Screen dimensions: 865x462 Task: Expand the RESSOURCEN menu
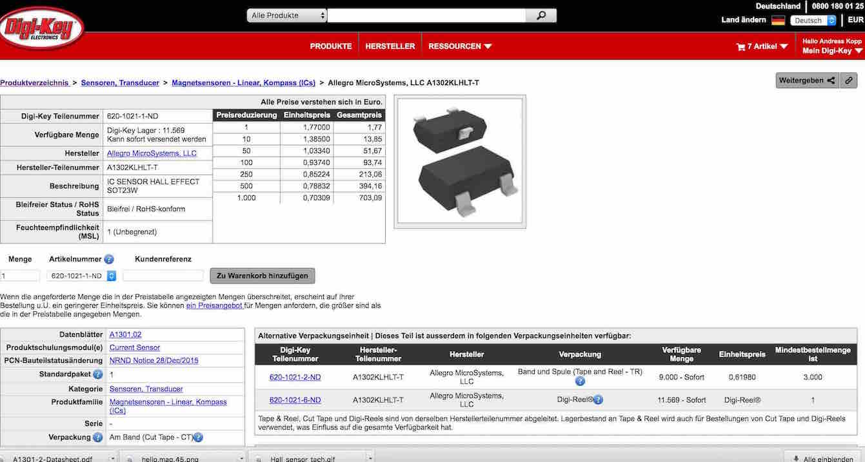coord(460,46)
